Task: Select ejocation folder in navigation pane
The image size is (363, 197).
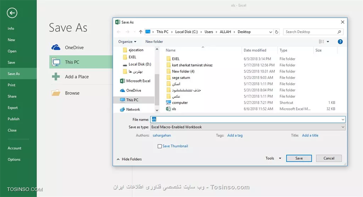Action: click(133, 50)
